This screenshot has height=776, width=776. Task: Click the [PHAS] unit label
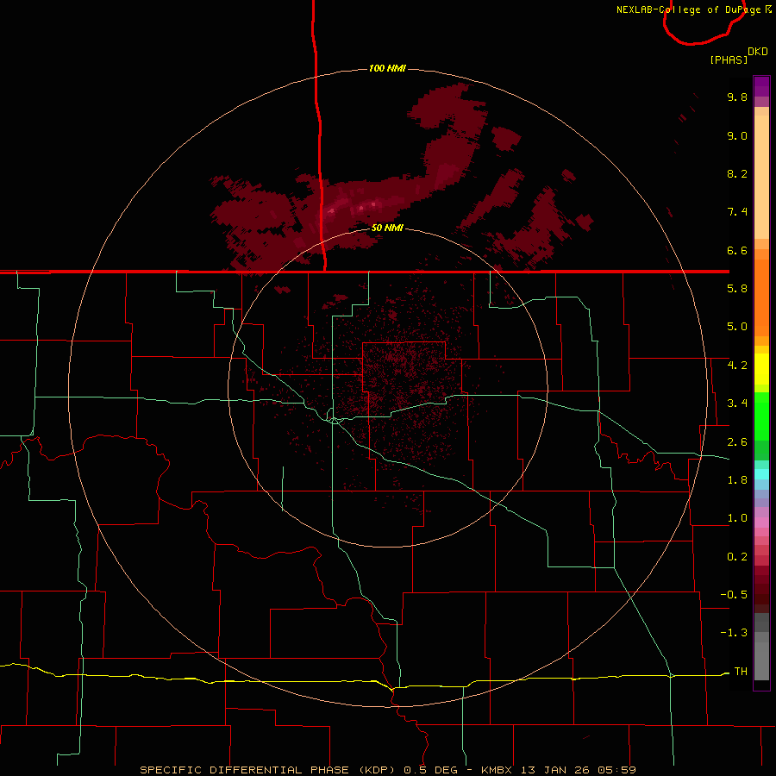tap(729, 59)
